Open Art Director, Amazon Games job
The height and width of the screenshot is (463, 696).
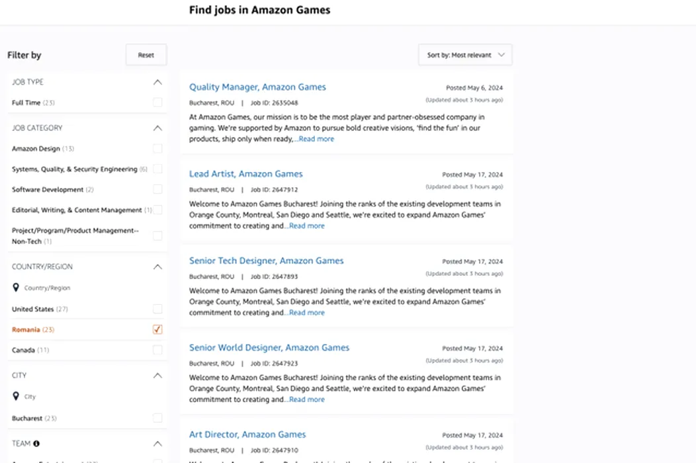pyautogui.click(x=247, y=435)
